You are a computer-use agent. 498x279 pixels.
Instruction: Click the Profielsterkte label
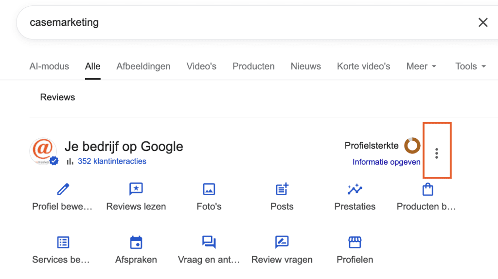[371, 146]
